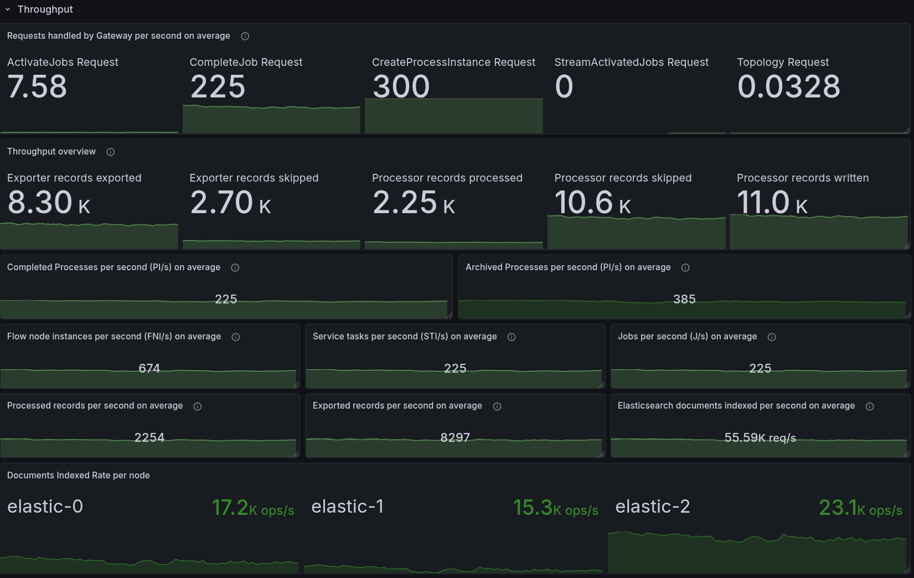Show info for Exported records per second
Image resolution: width=914 pixels, height=578 pixels.
coord(497,406)
